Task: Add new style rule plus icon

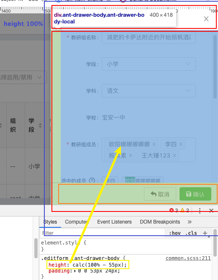Action: (205, 233)
